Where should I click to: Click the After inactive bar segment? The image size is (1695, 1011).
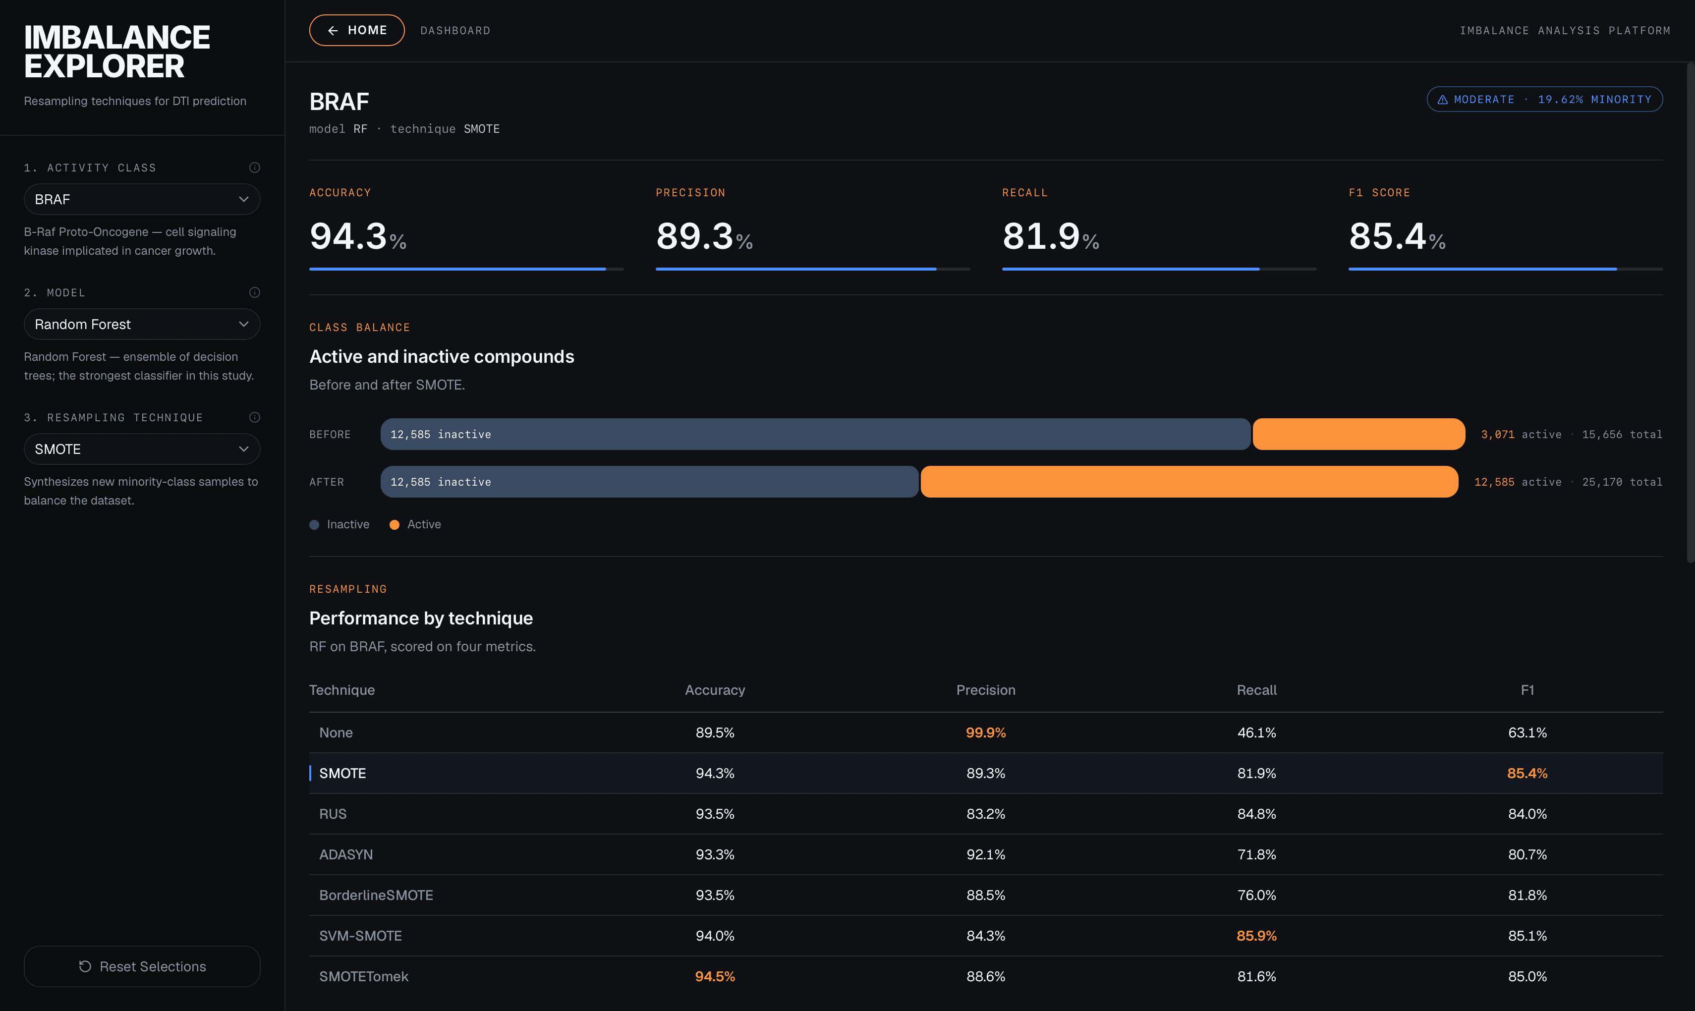tap(649, 482)
